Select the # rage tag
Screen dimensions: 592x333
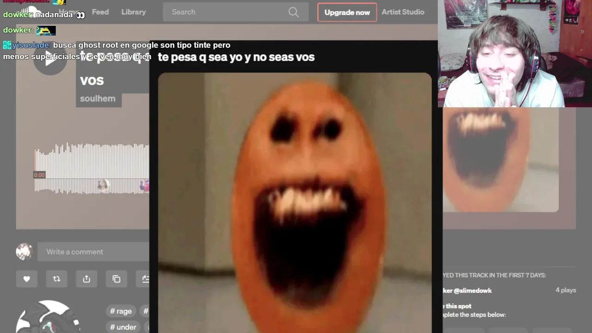[121, 311]
